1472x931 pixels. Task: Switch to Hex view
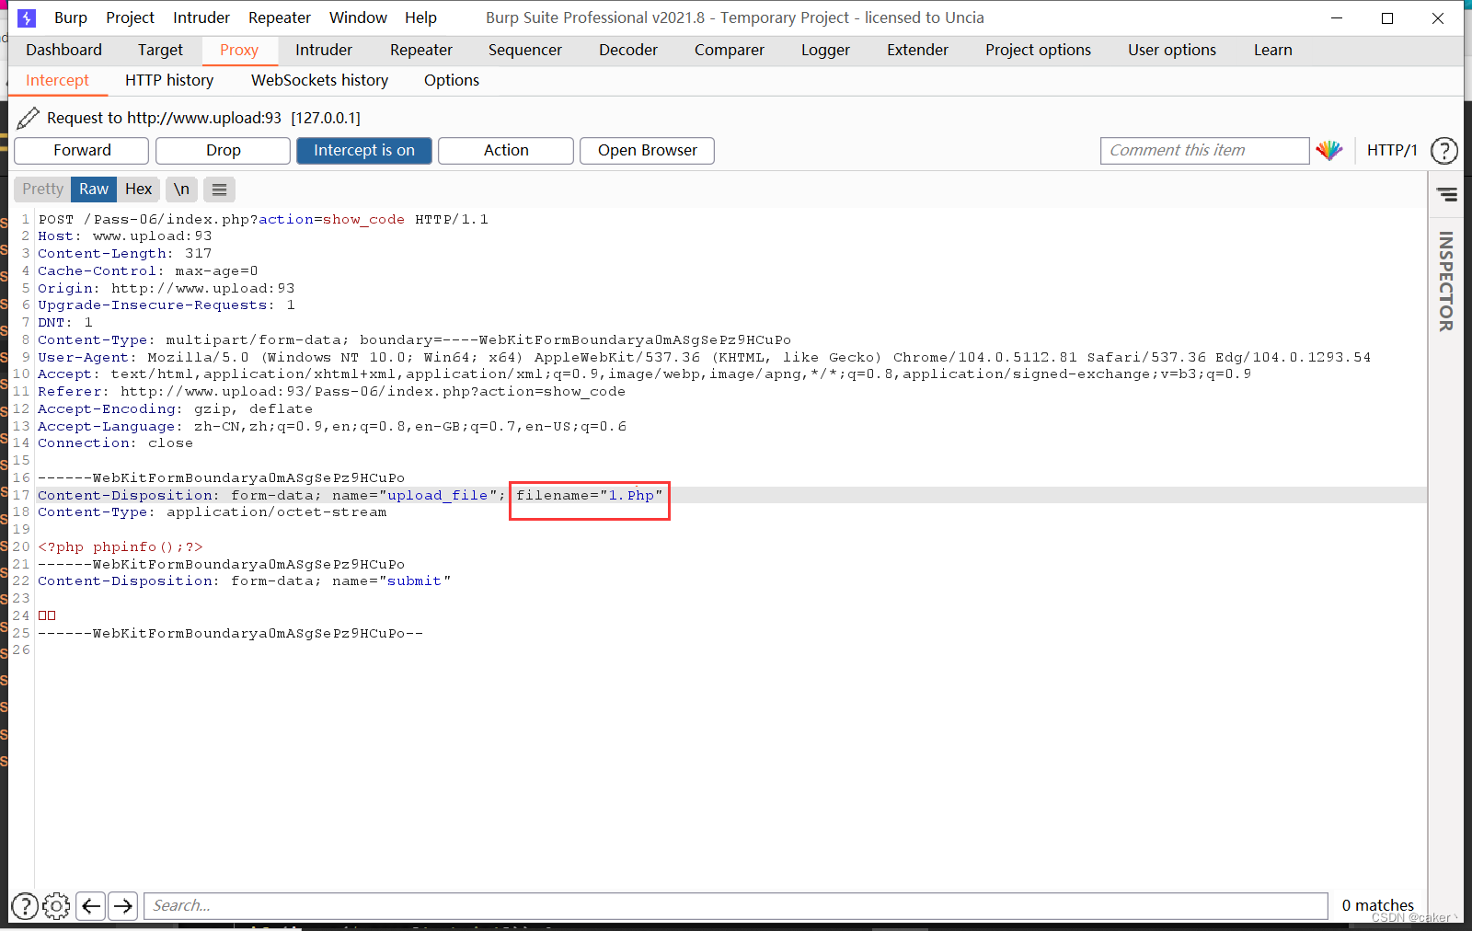pos(139,190)
